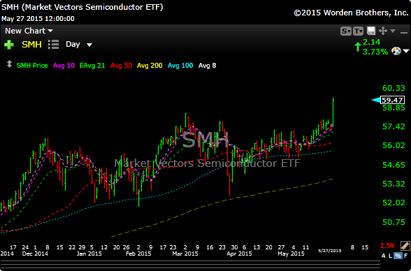The height and width of the screenshot is (271, 411).
Task: Open the S dropdown button
Action: point(346,31)
